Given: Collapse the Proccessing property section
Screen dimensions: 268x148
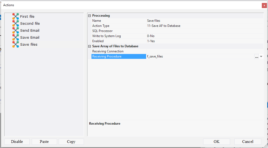Looking at the screenshot, I should tap(90, 16).
